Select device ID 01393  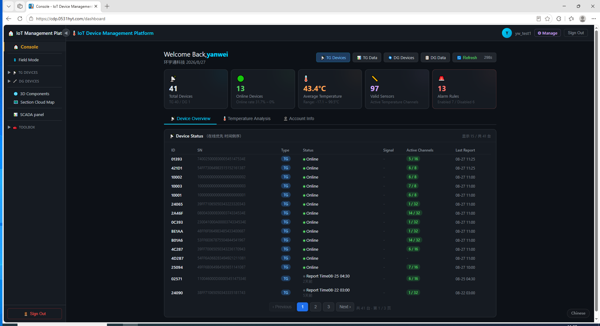176,159
